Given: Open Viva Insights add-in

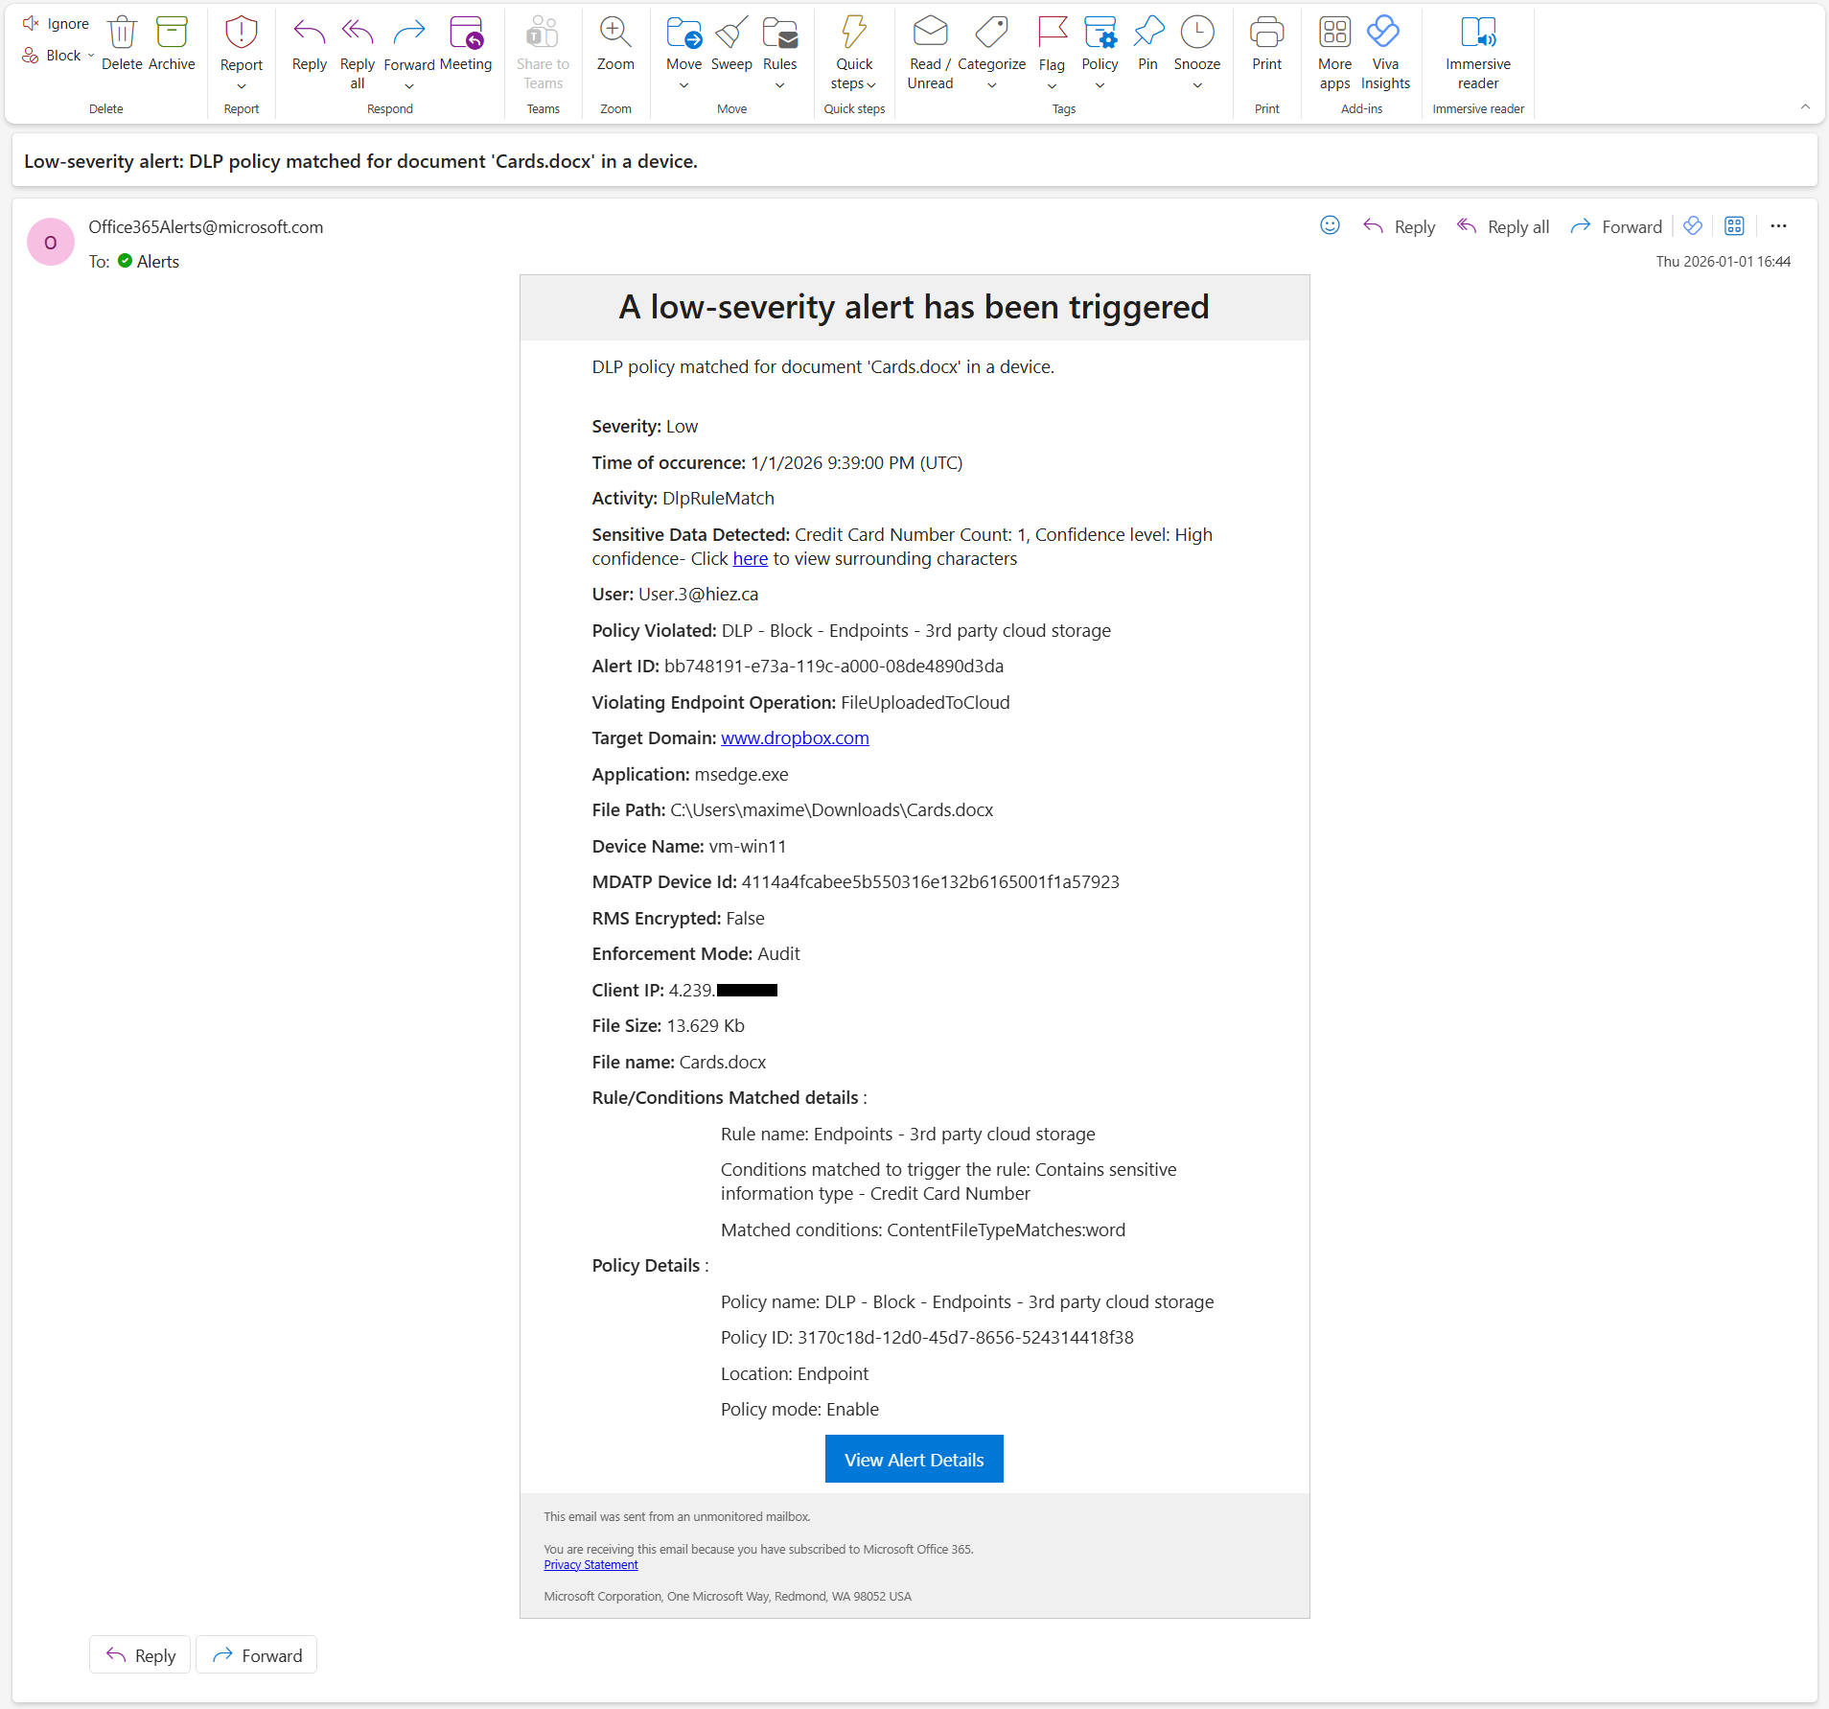Looking at the screenshot, I should pos(1384,34).
